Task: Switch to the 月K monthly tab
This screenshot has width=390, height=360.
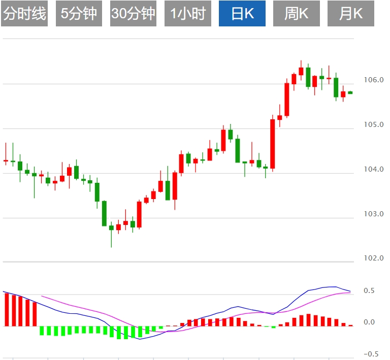Action: 351,13
